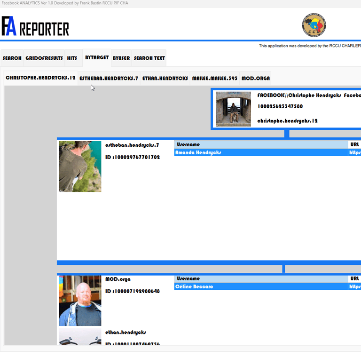Click Username column header in estheban table
This screenshot has width=361, height=358.
[261, 145]
